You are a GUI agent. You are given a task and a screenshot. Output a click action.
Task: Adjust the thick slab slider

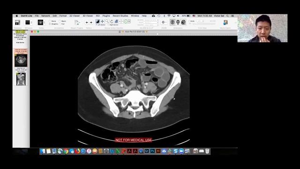point(204,24)
